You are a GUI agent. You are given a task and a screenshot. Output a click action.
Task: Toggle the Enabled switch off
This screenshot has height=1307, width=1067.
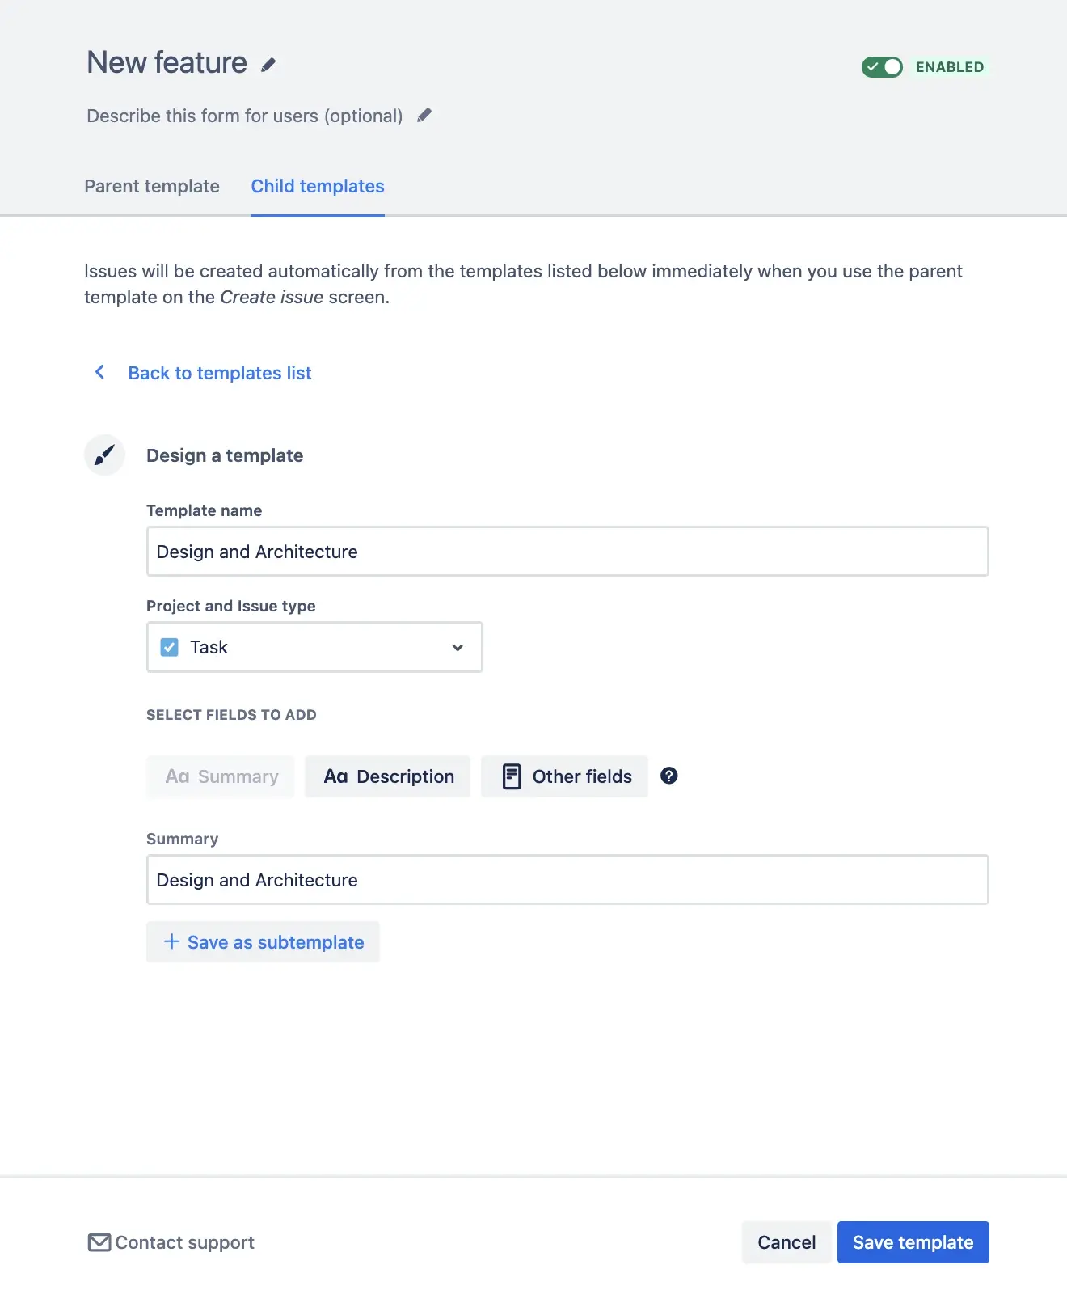(x=882, y=67)
